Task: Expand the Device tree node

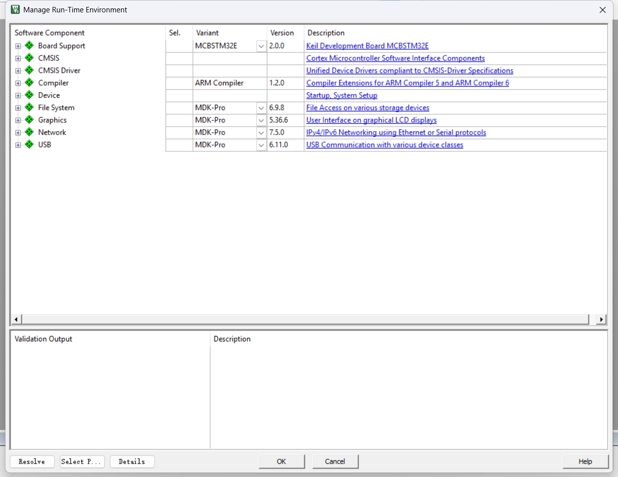Action: 18,95
